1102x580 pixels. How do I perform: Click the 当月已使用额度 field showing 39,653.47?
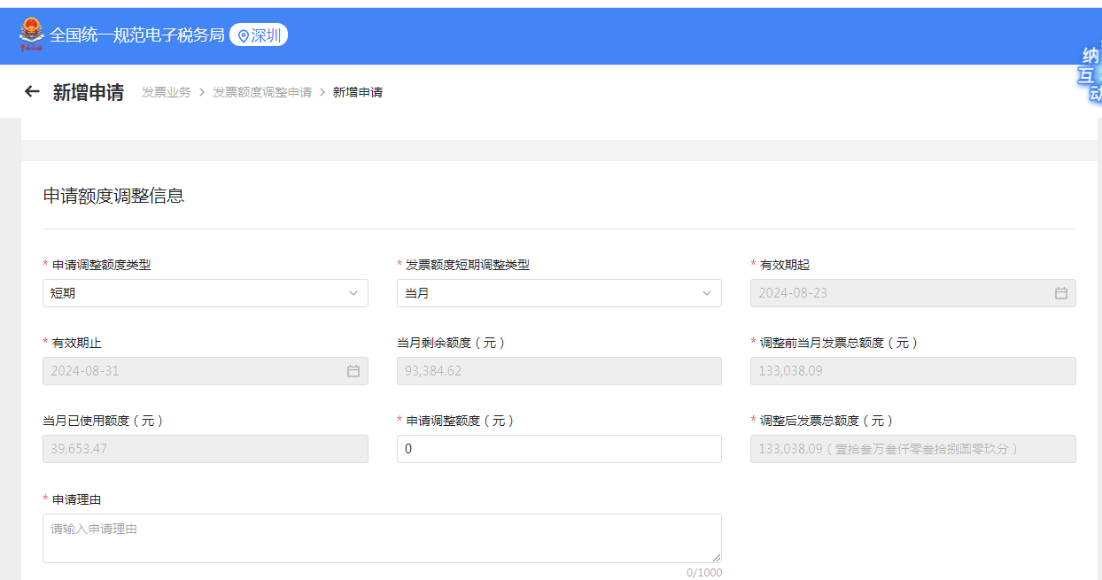click(x=205, y=449)
